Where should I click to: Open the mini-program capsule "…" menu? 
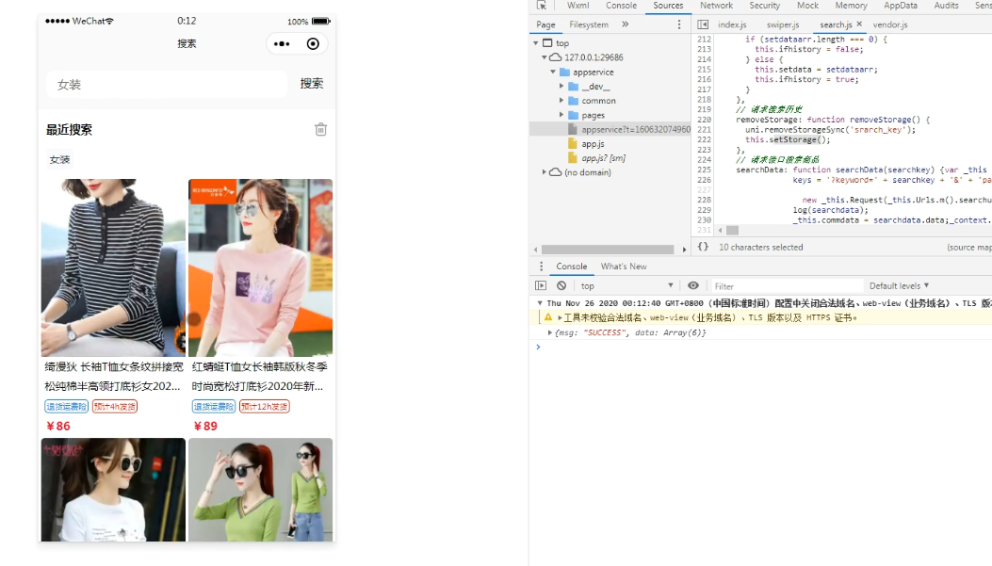point(280,43)
